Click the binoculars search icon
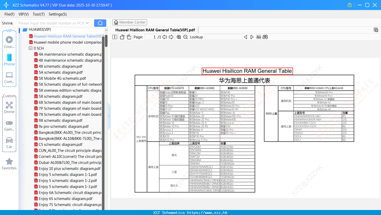The height and width of the screenshot is (215, 381). 265,37
